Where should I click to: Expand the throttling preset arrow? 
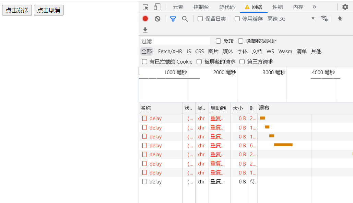pyautogui.click(x=313, y=19)
